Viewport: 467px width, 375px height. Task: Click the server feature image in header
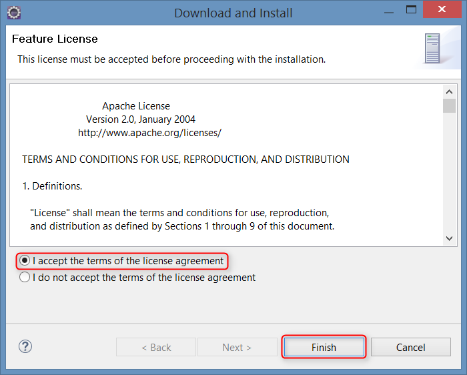(x=432, y=49)
